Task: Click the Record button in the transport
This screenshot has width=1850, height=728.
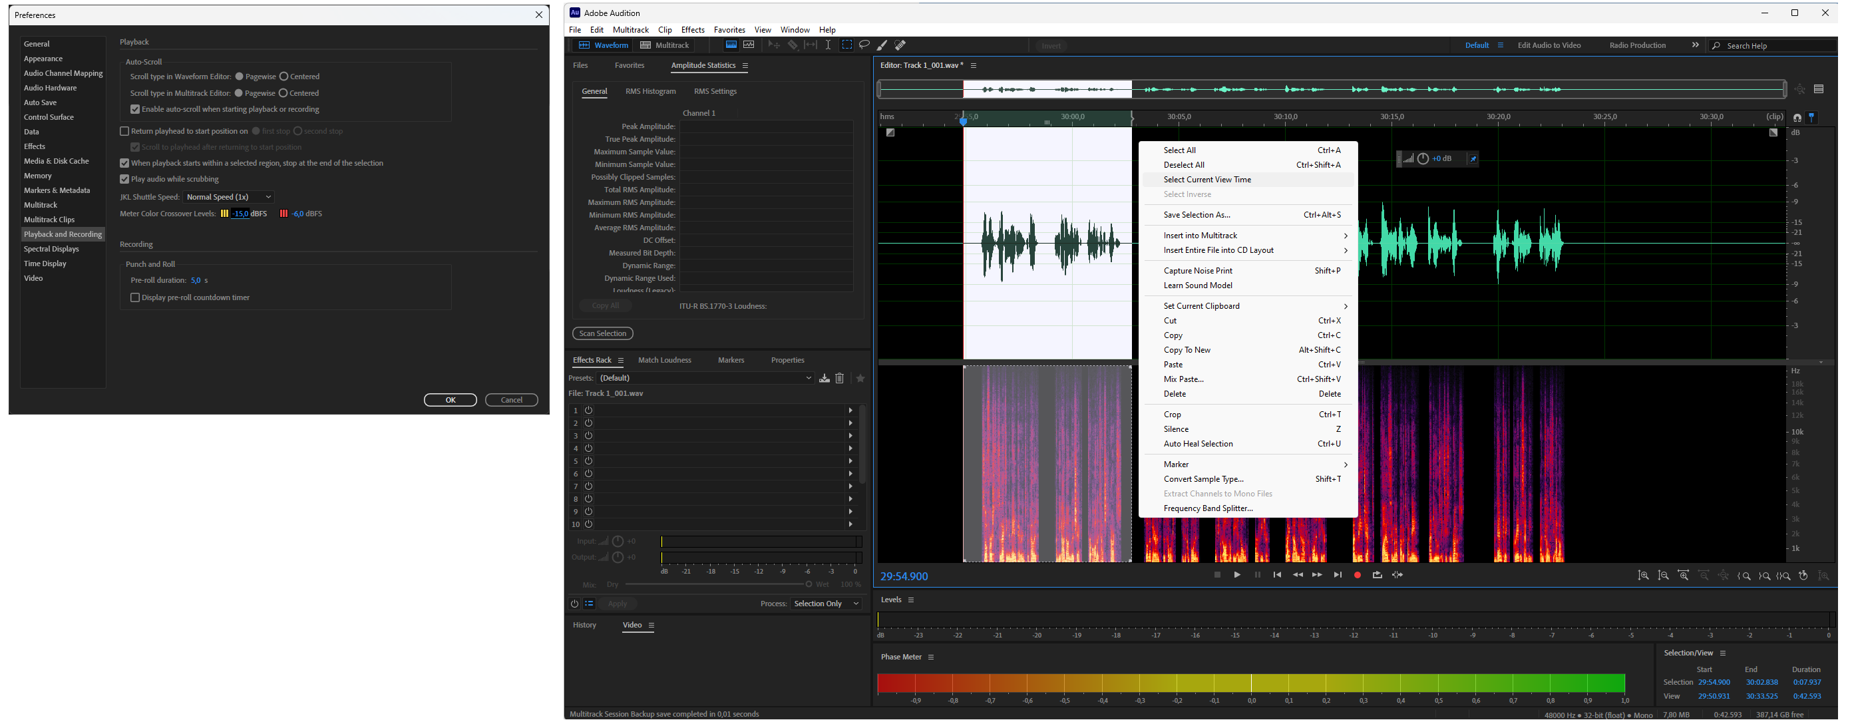Action: [1357, 574]
